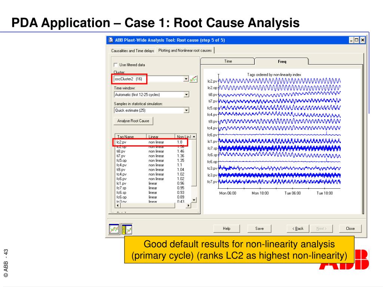
Task: Click the Save button
Action: 260,228
